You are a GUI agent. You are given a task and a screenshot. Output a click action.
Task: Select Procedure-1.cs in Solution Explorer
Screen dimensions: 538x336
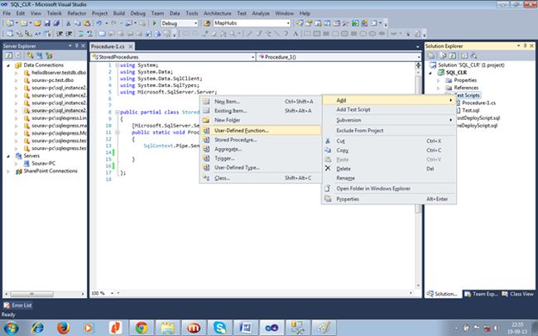(x=478, y=103)
